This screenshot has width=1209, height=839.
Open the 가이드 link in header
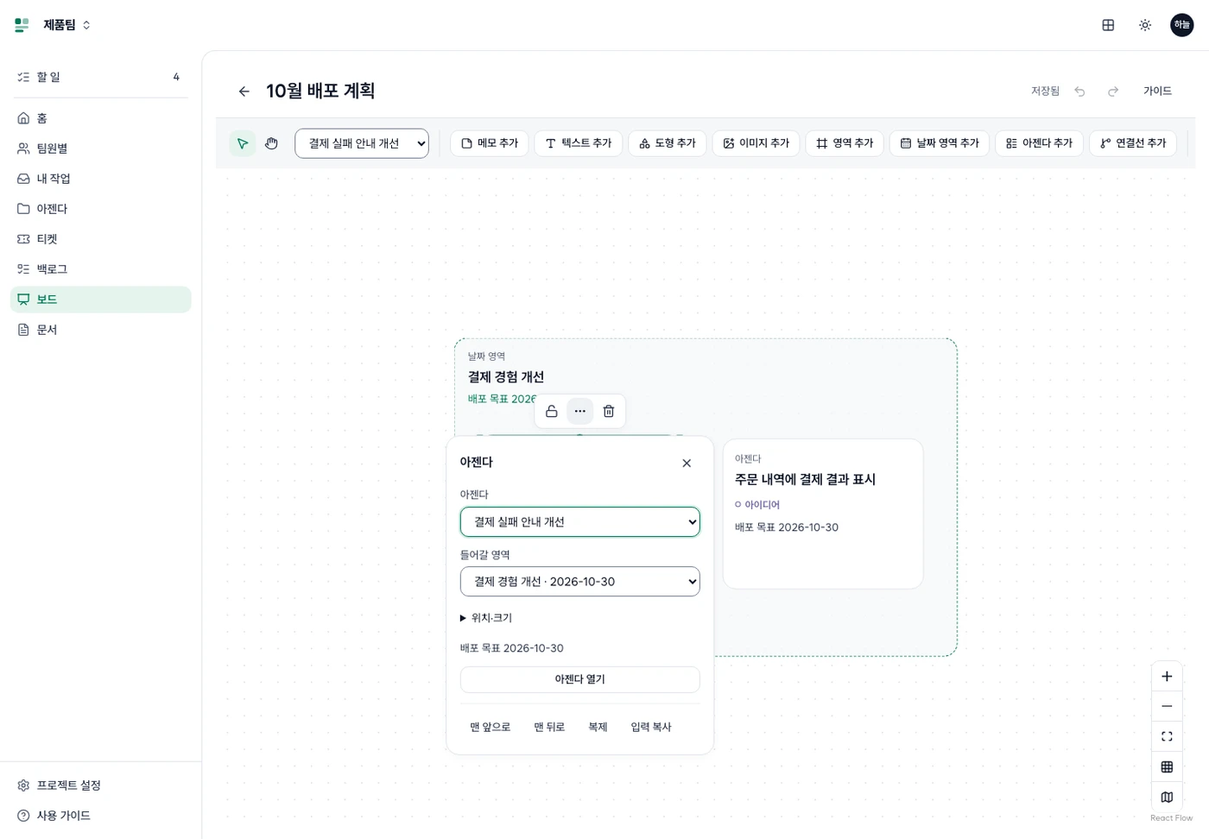[x=1157, y=91]
